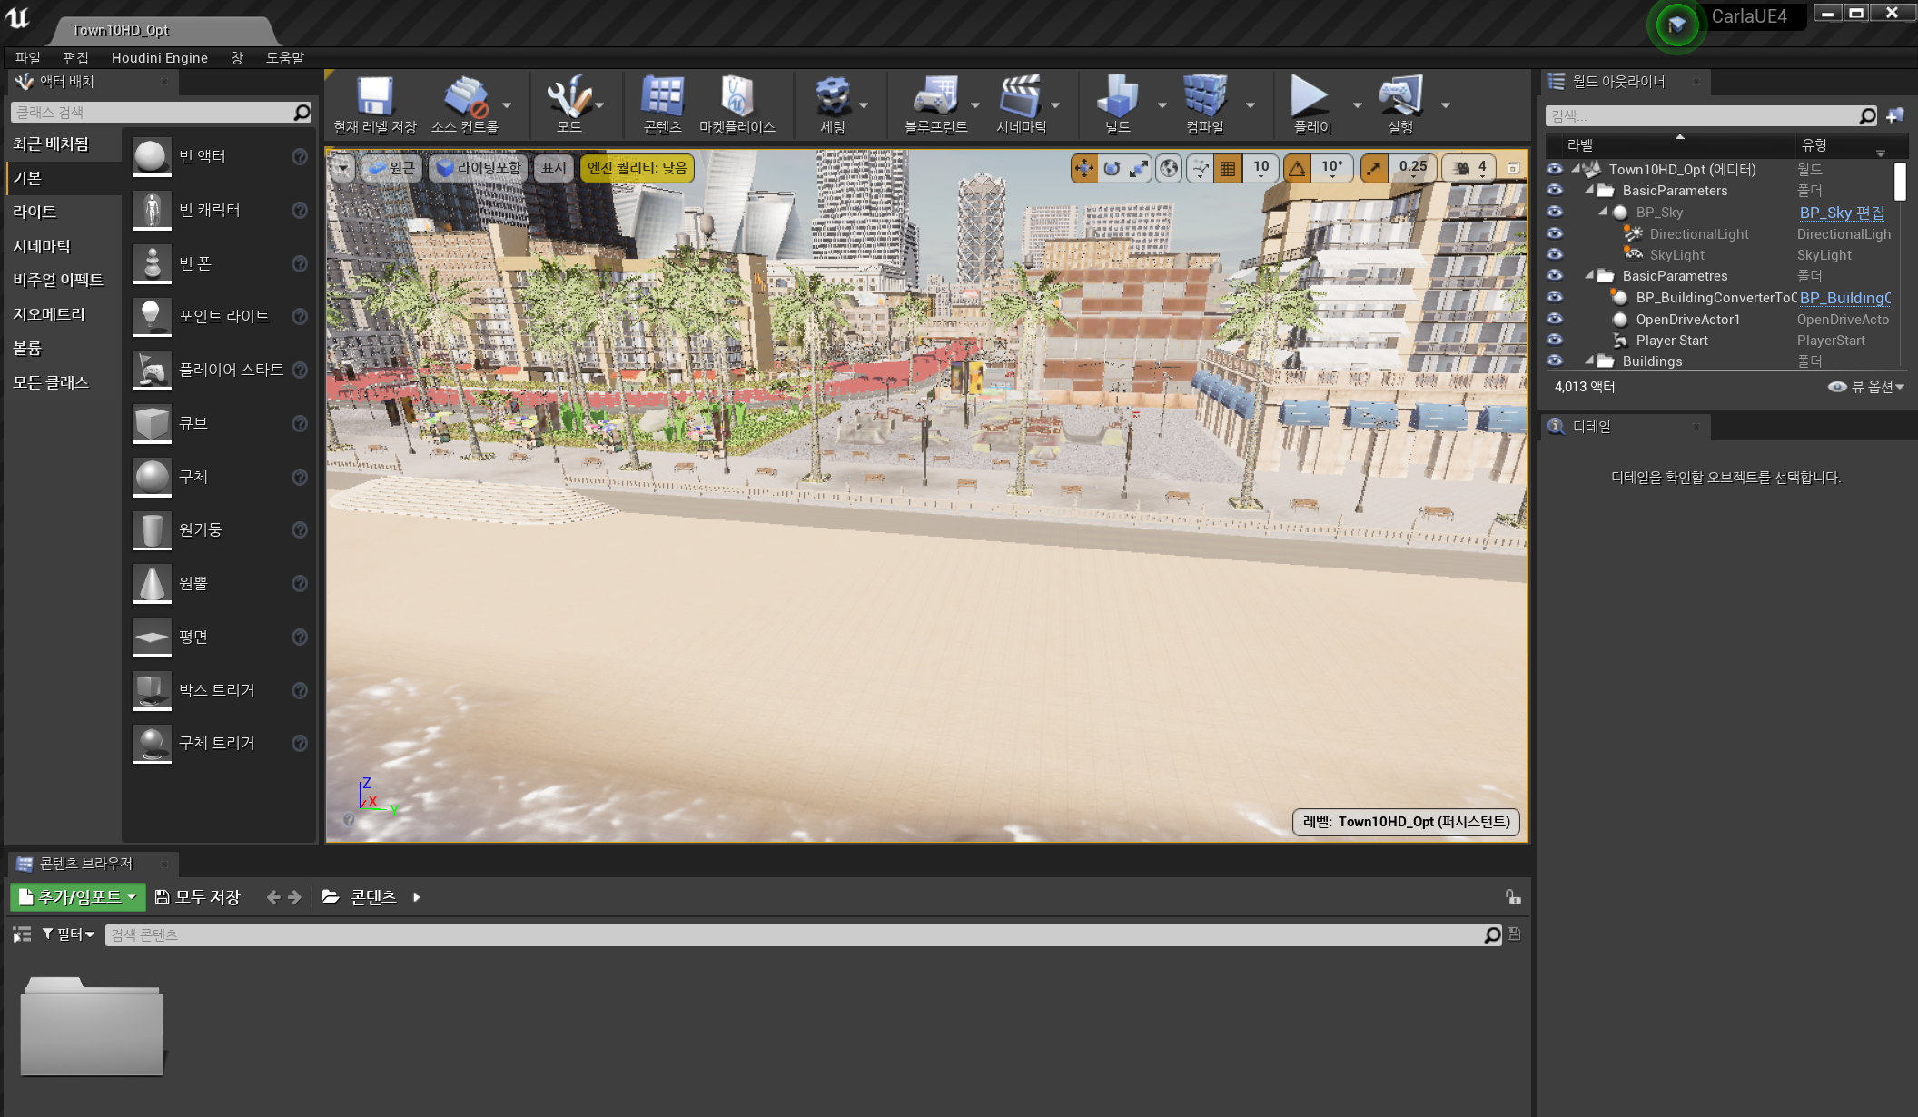This screenshot has width=1918, height=1117.
Task: Open the View Options dropdown in outliner
Action: click(1866, 386)
